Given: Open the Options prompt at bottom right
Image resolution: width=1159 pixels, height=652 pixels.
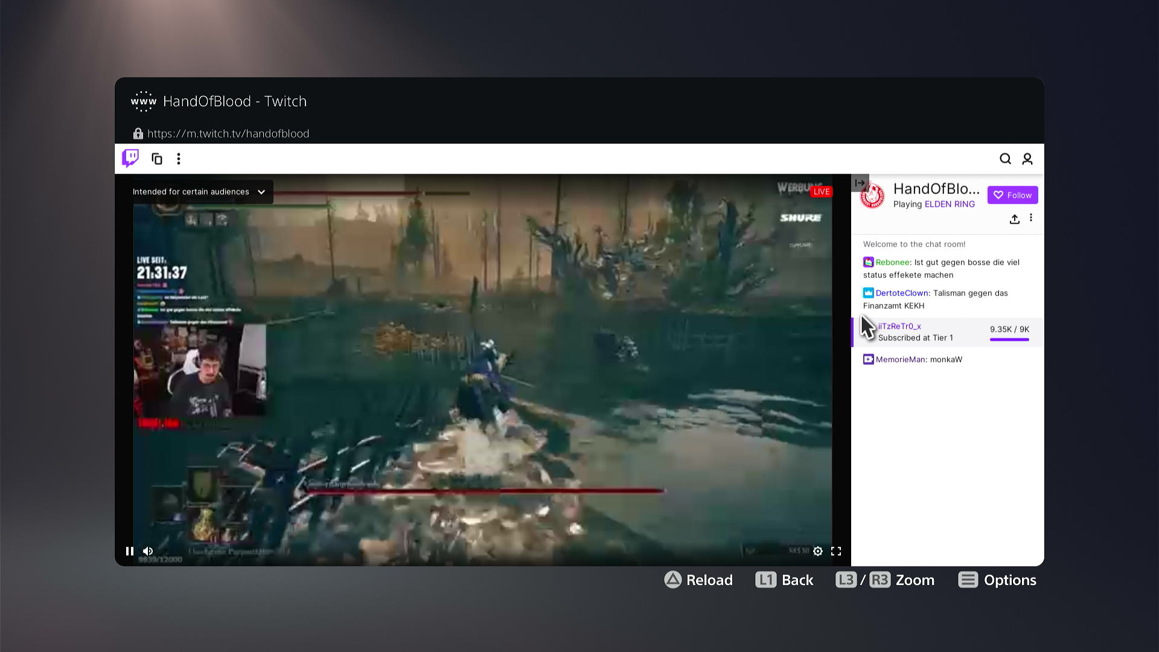Looking at the screenshot, I should tap(997, 580).
